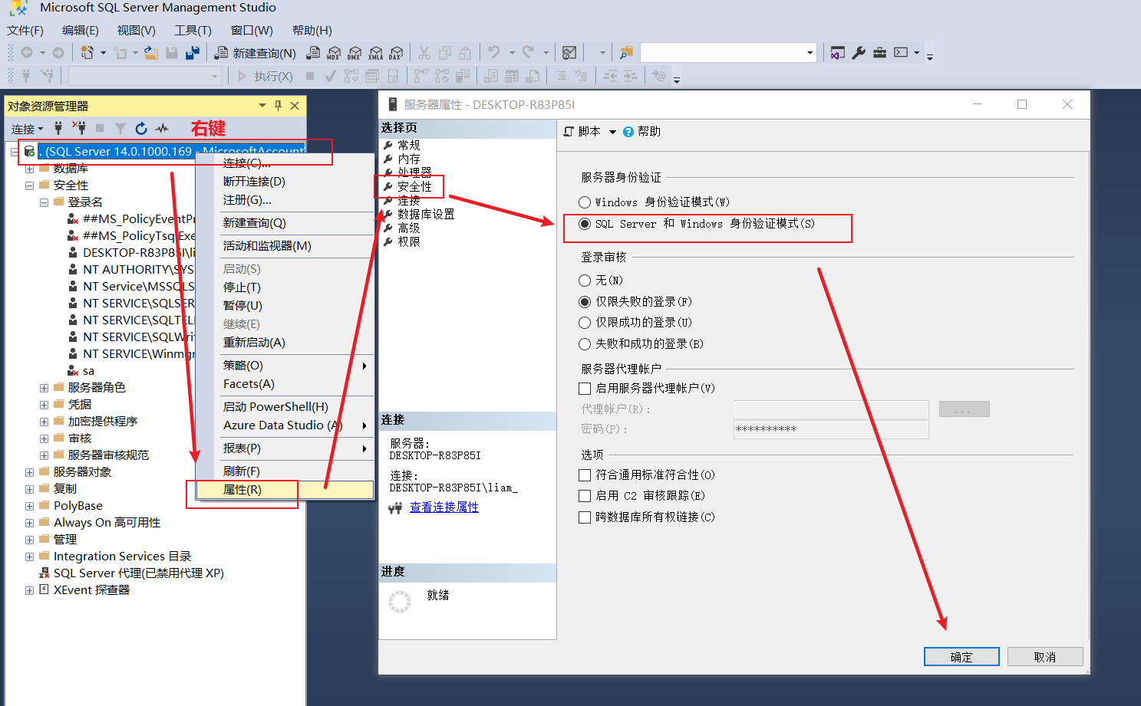Click the 取消 button
Viewport: 1141px width, 706px height.
pos(1045,657)
